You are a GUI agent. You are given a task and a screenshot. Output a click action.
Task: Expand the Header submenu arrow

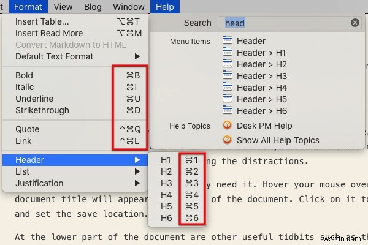[x=137, y=160]
